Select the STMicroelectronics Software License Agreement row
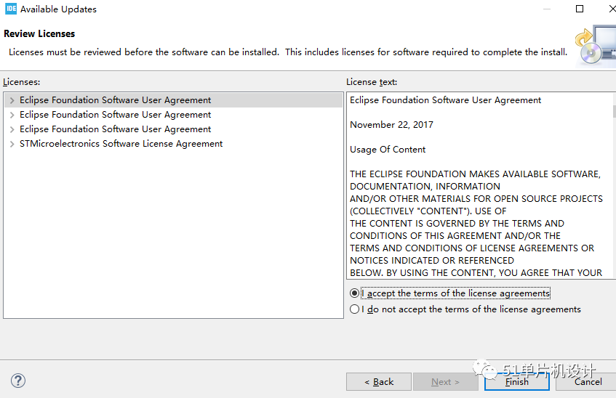This screenshot has width=616, height=398. click(x=173, y=144)
